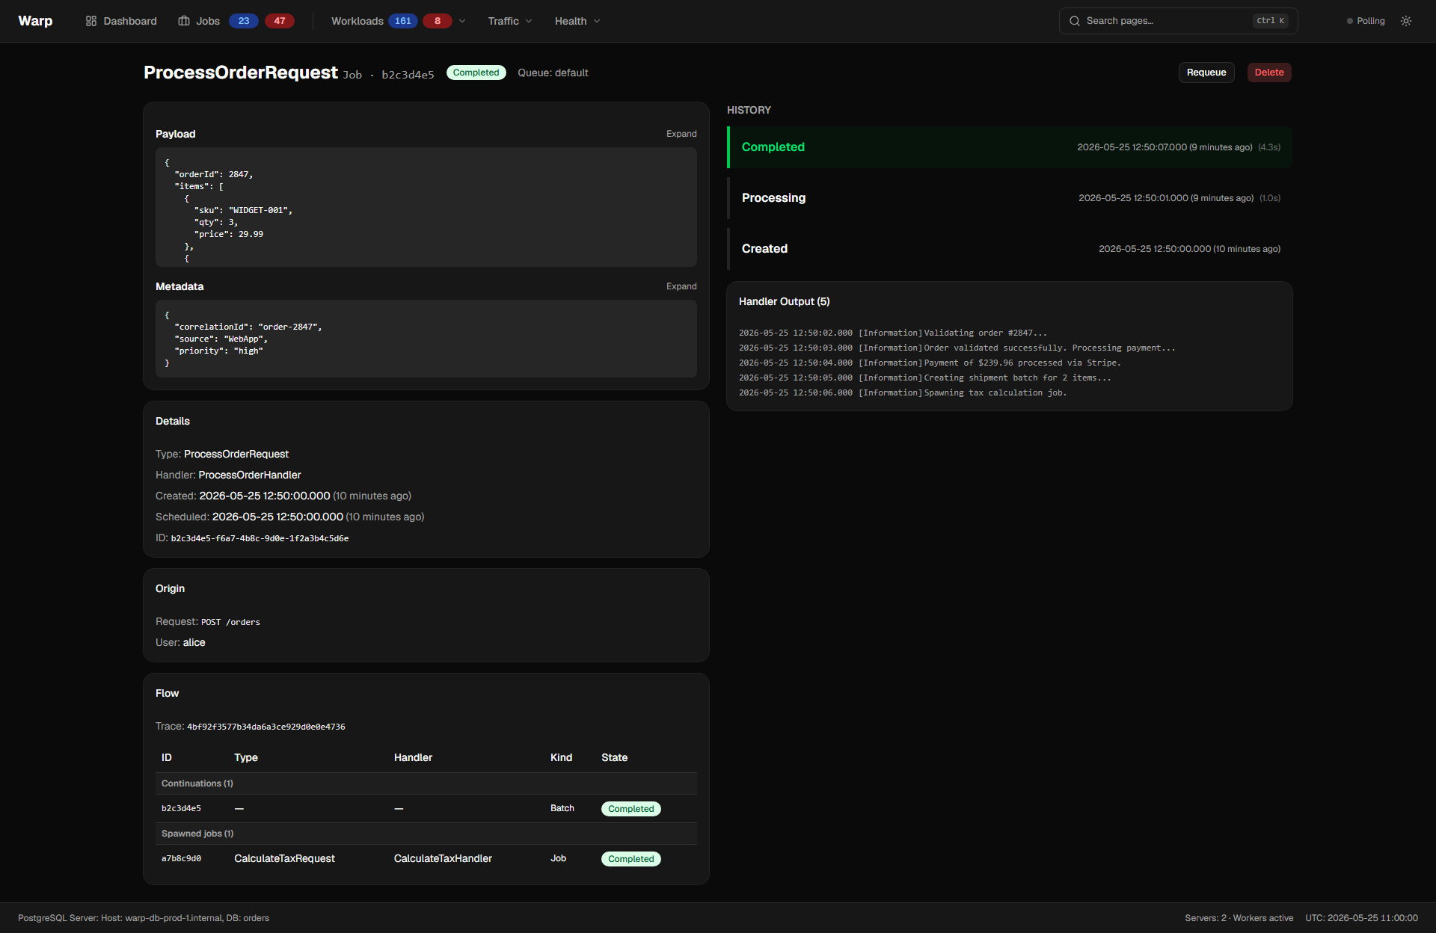Screen dimensions: 1436x933
Task: Click the Polling toggle
Action: coord(1366,21)
